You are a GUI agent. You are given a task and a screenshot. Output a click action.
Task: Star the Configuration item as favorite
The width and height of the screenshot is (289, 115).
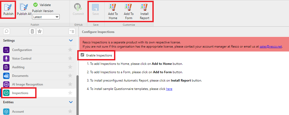[70, 50]
